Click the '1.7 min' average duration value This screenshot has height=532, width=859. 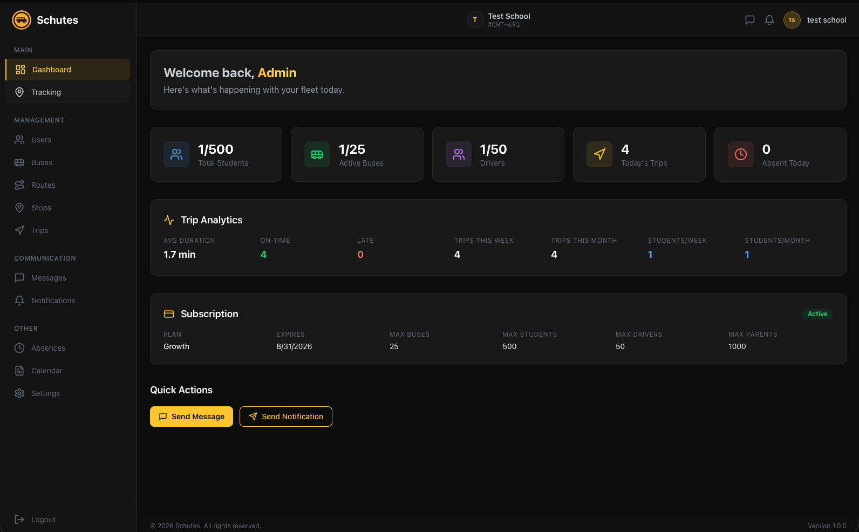click(180, 255)
